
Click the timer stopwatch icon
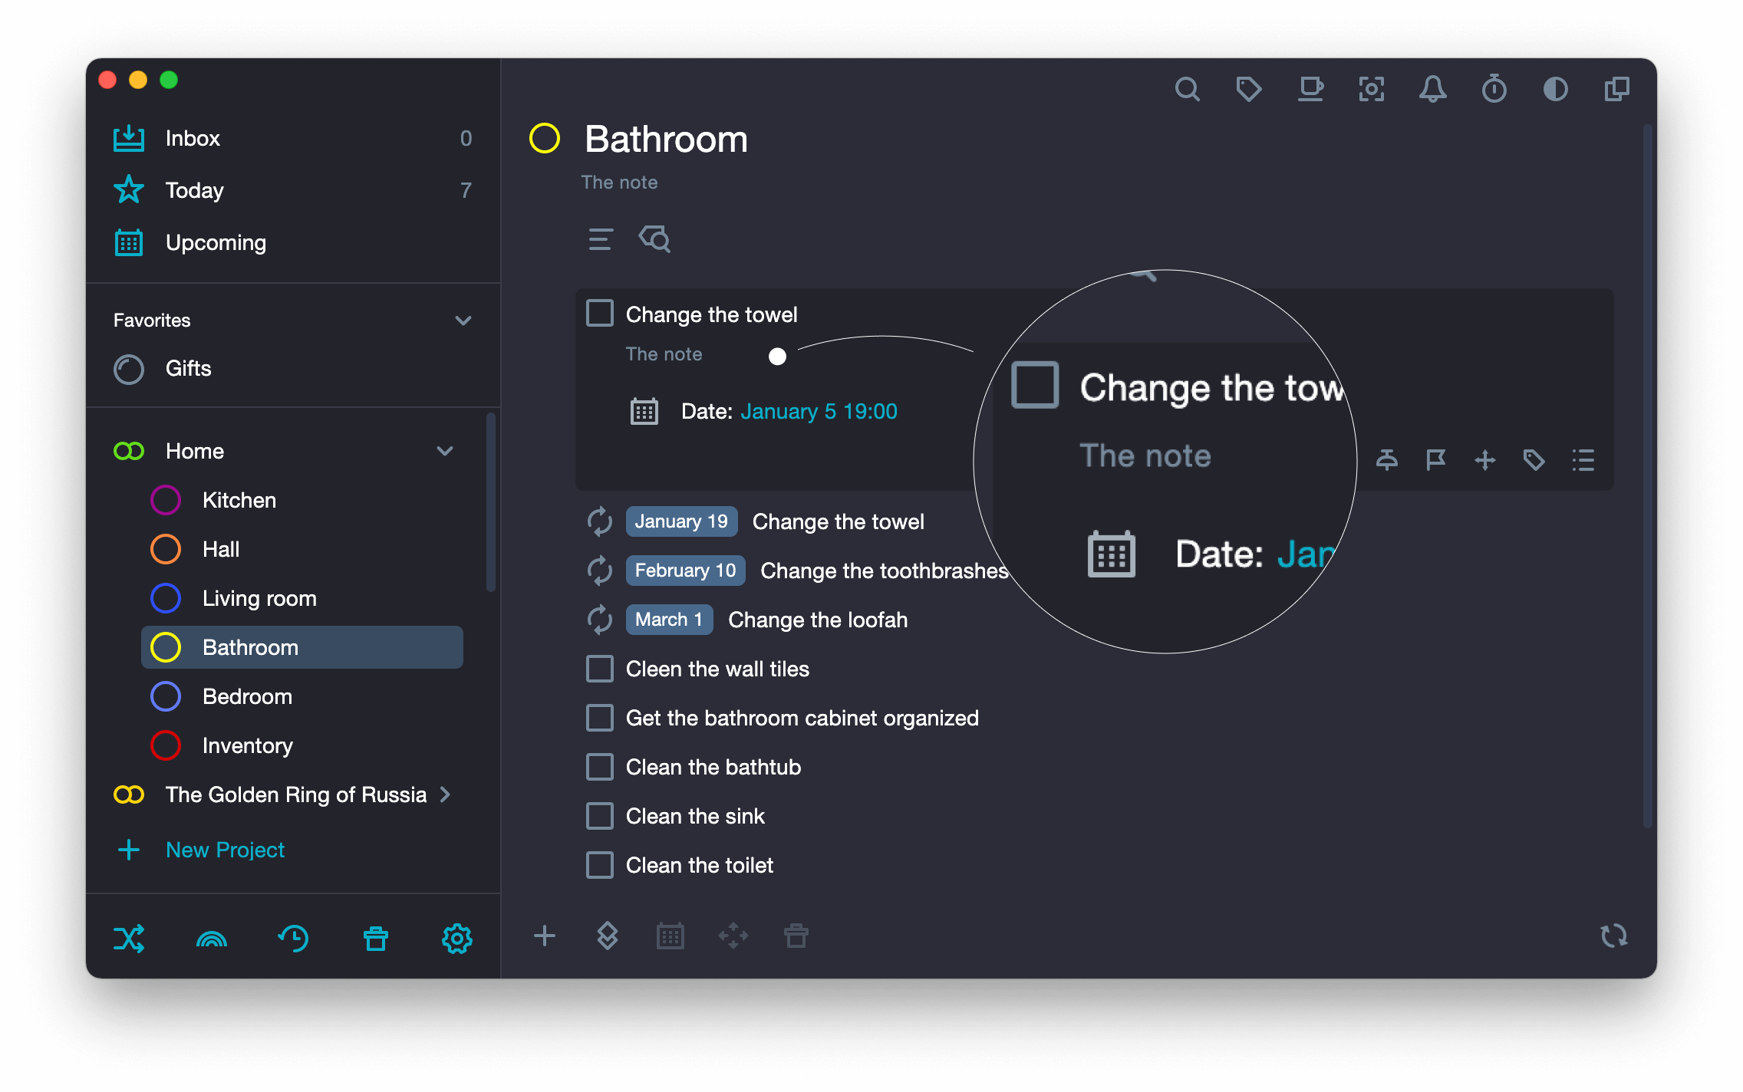[x=1494, y=90]
